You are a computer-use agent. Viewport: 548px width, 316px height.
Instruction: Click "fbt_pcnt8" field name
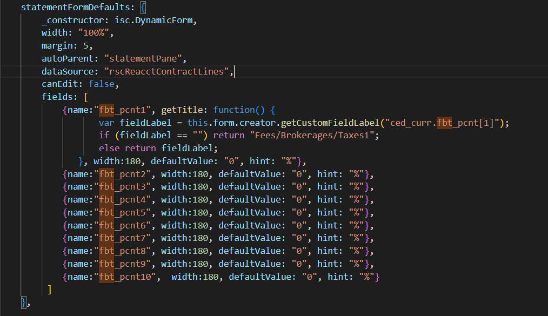(x=122, y=251)
